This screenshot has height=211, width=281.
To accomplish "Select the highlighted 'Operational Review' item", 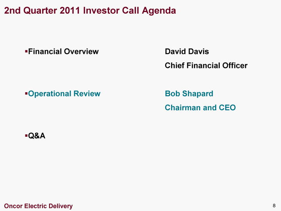I will (x=64, y=94).
